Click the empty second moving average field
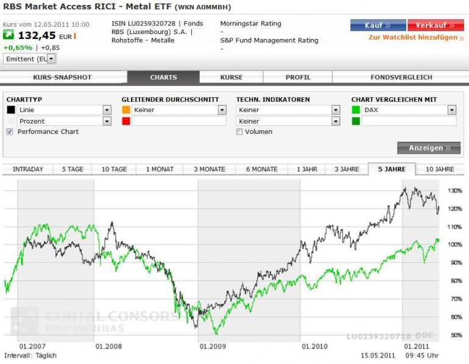469x364 pixels. [x=179, y=121]
